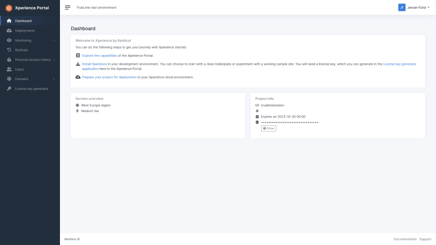The height and width of the screenshot is (245, 436).
Task: Follow the Install Xperience link
Action: pyautogui.click(x=94, y=64)
